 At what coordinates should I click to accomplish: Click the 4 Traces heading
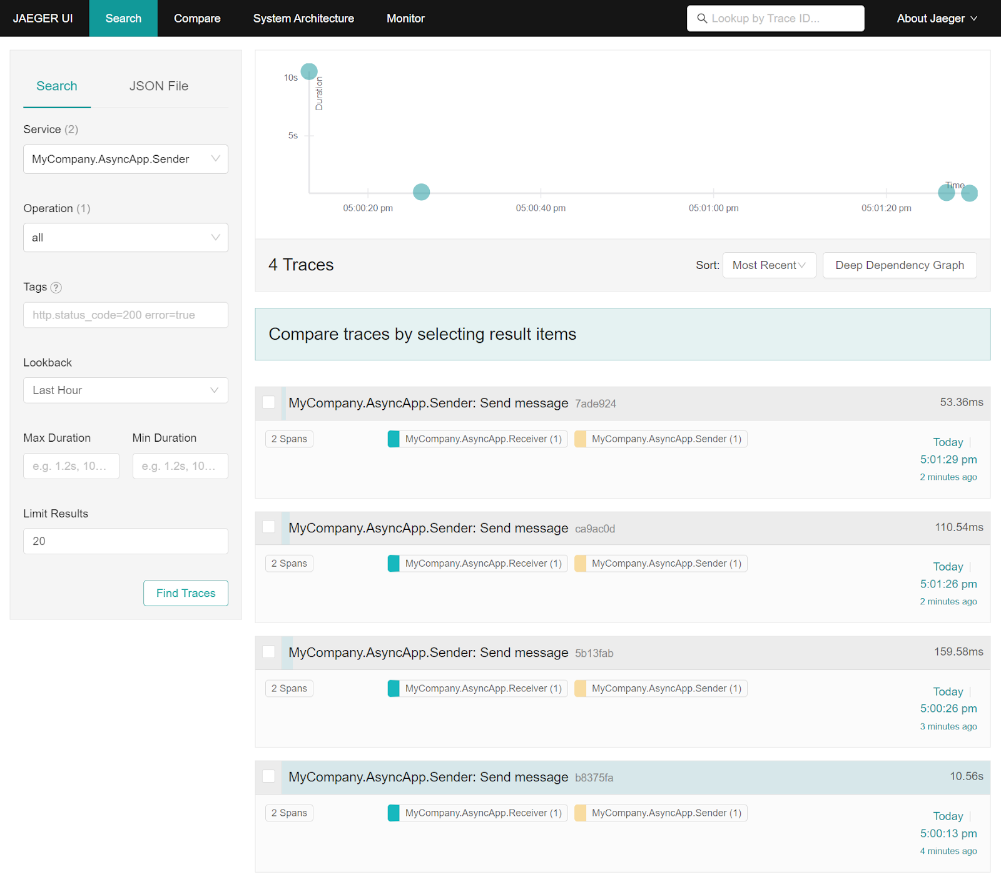point(301,265)
